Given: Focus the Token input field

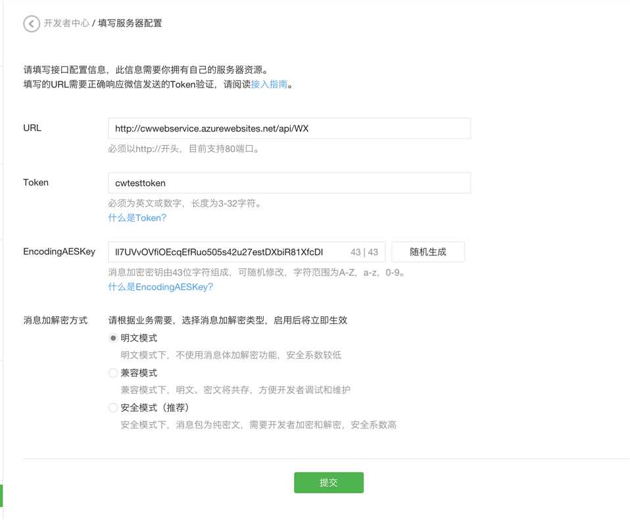Looking at the screenshot, I should pyautogui.click(x=289, y=183).
